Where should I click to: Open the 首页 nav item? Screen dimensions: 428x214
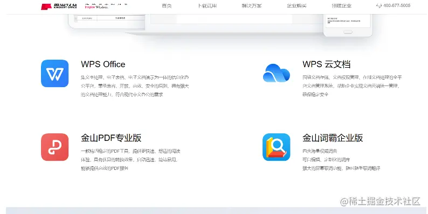pyautogui.click(x=167, y=6)
